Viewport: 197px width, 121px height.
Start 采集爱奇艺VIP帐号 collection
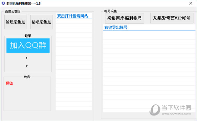click(x=172, y=18)
